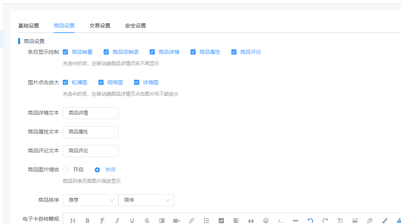Insert a blockquote in the editor
This screenshot has height=224, width=401.
[x=251, y=220]
